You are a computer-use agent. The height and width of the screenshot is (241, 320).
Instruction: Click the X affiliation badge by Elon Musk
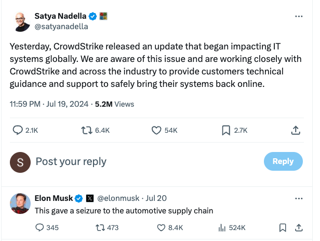pyautogui.click(x=89, y=198)
